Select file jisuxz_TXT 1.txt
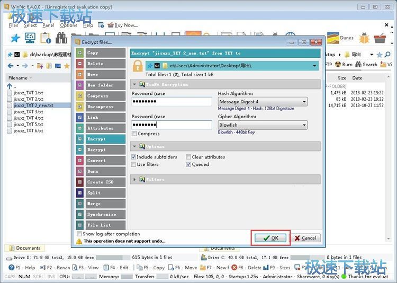The width and height of the screenshot is (397, 283). pyautogui.click(x=28, y=93)
